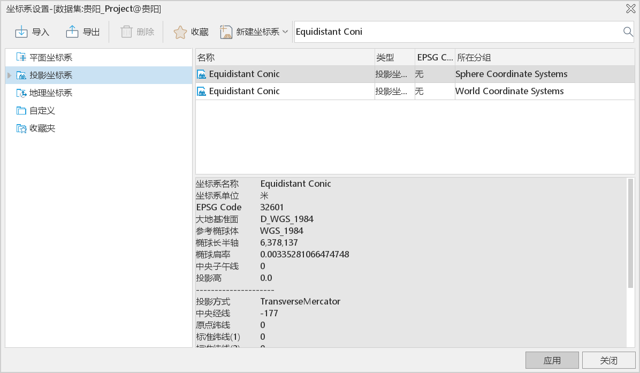
Task: Sort by the 类型 column header
Action: [x=394, y=57]
